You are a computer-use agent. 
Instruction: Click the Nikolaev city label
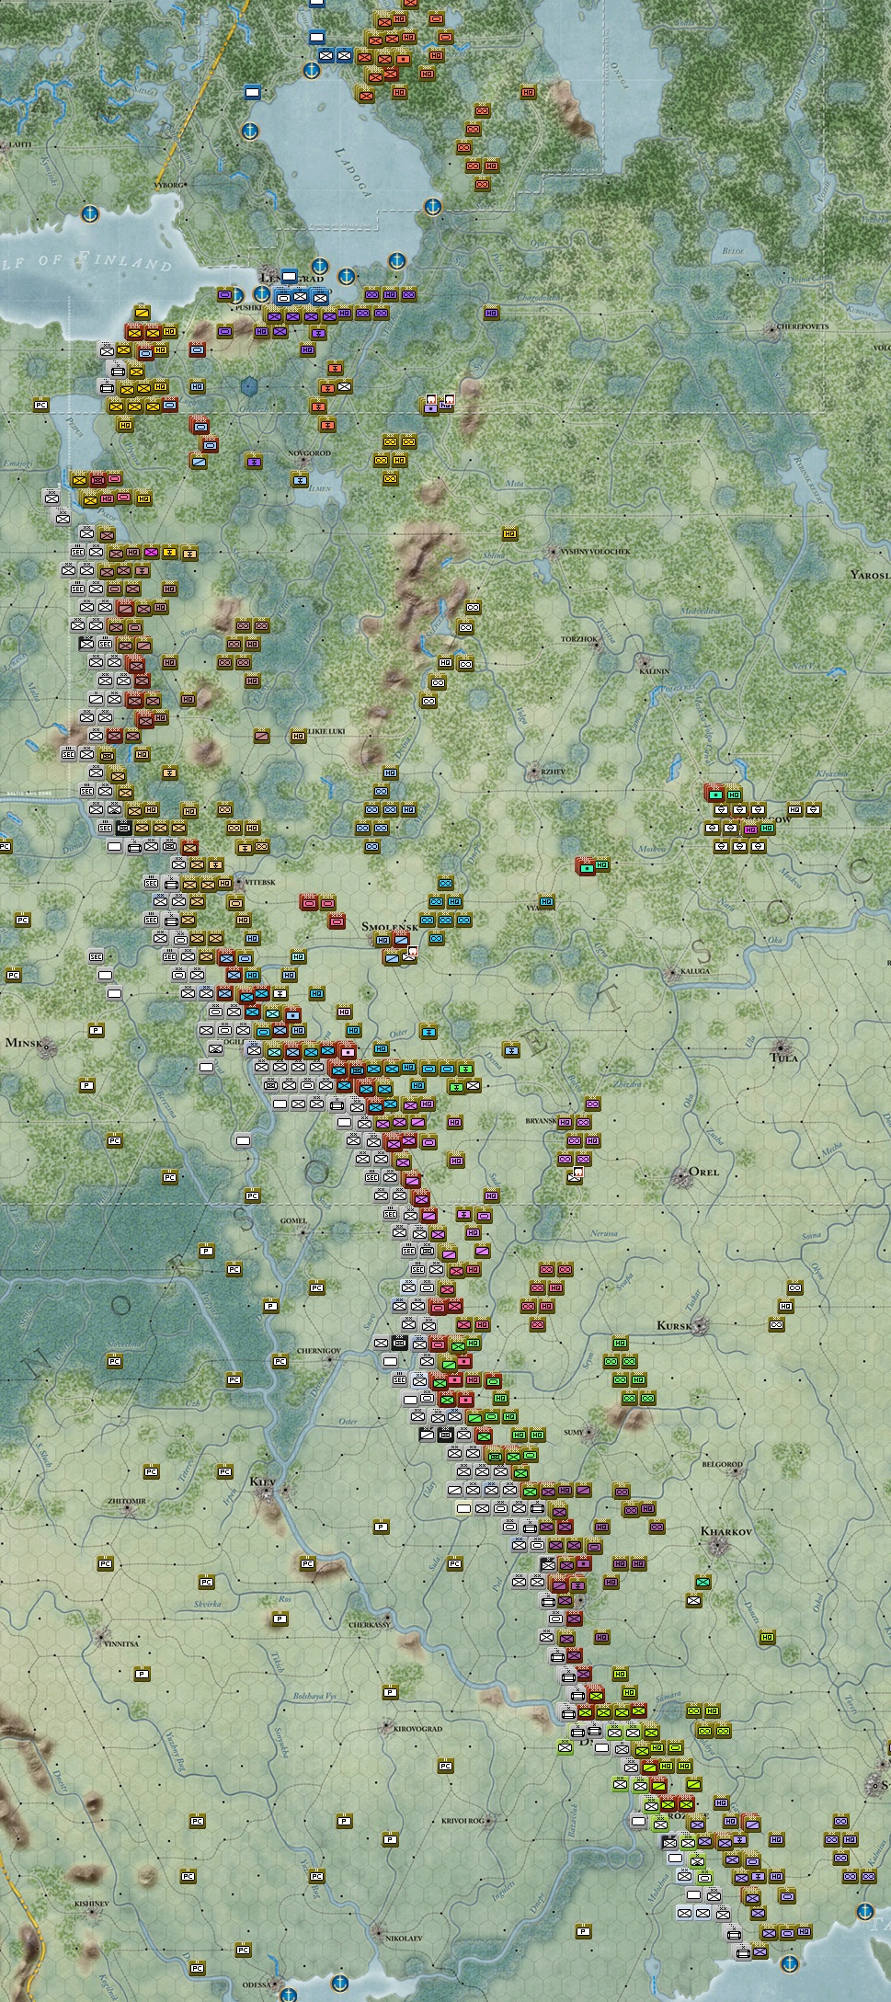404,1938
